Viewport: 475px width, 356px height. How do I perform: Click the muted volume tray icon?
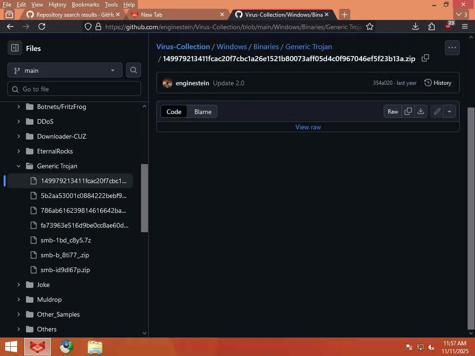431,347
